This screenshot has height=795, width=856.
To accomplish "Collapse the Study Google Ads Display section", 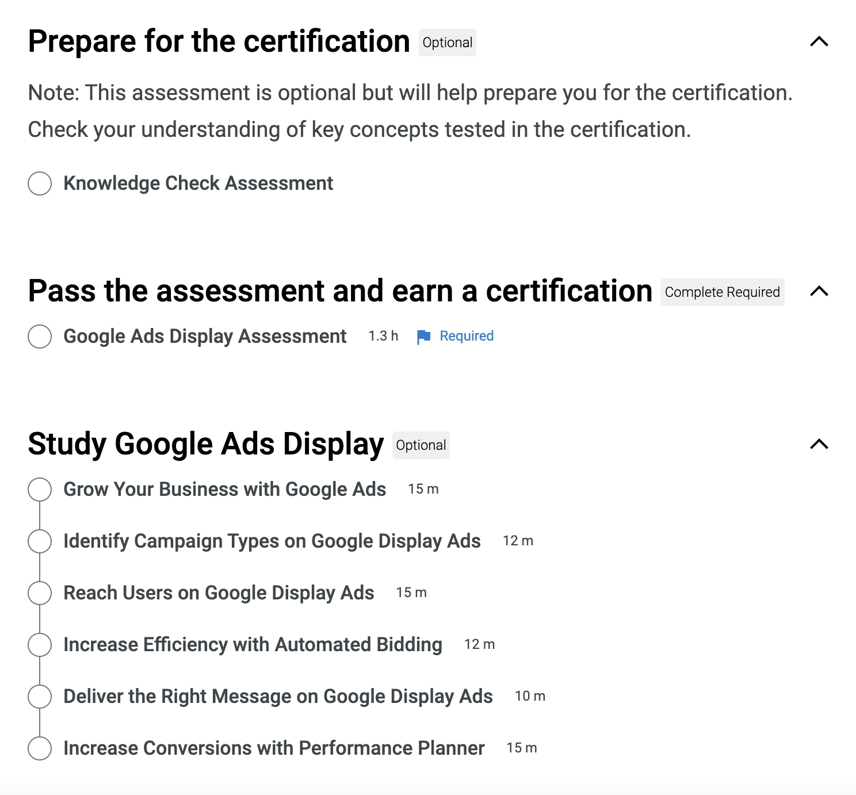I will (819, 445).
